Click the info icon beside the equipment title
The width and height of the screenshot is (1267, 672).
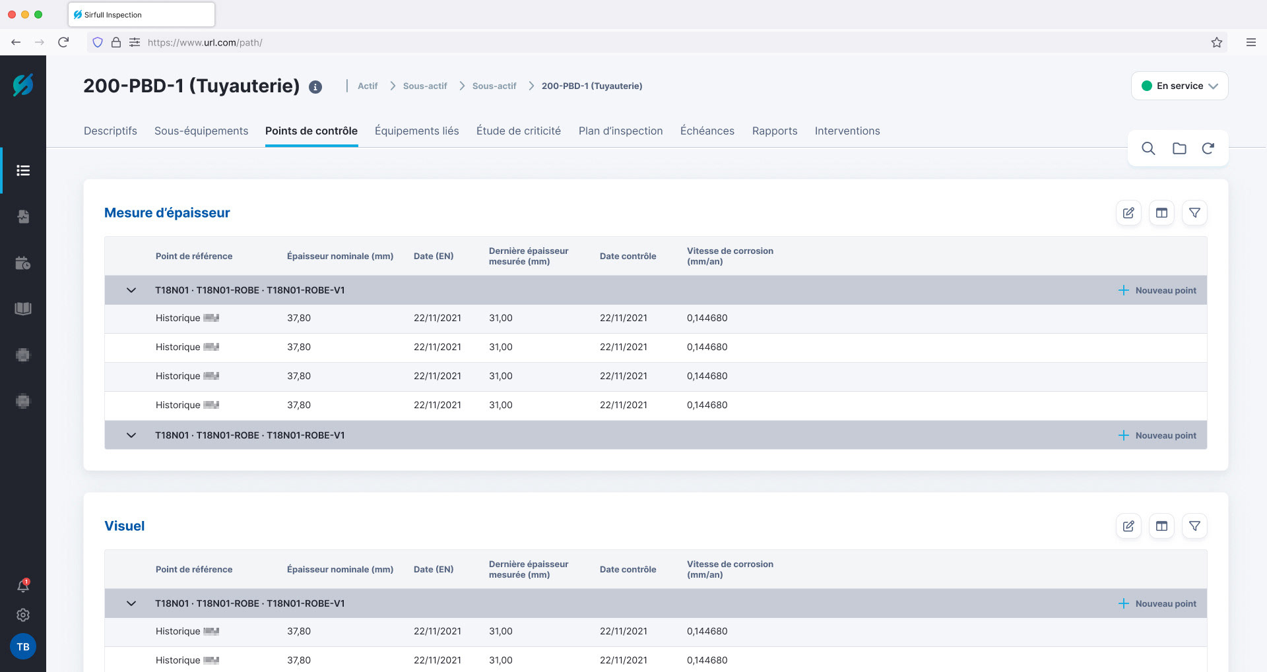pyautogui.click(x=315, y=87)
